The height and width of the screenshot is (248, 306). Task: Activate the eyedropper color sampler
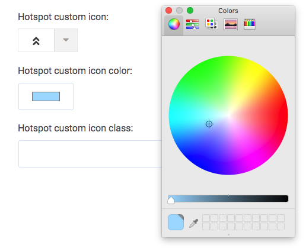pos(193,223)
